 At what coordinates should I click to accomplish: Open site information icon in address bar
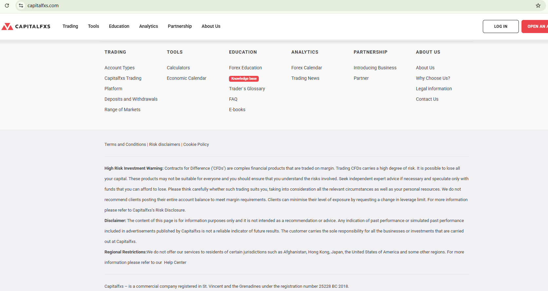pos(21,6)
